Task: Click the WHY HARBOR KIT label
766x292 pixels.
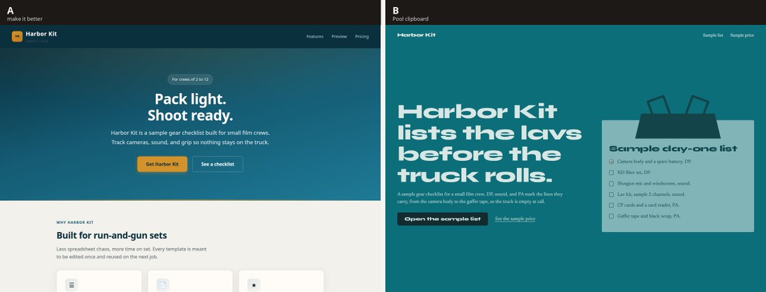Action: pyautogui.click(x=73, y=223)
